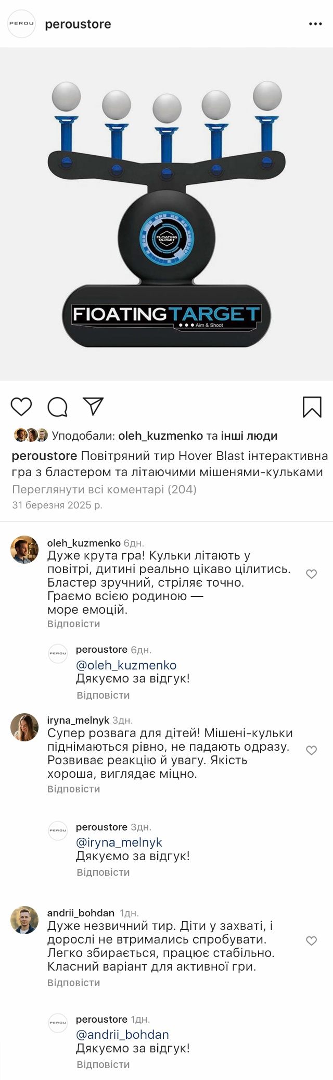
Task: View andrii_bohdan's profile avatar
Action: click(24, 920)
